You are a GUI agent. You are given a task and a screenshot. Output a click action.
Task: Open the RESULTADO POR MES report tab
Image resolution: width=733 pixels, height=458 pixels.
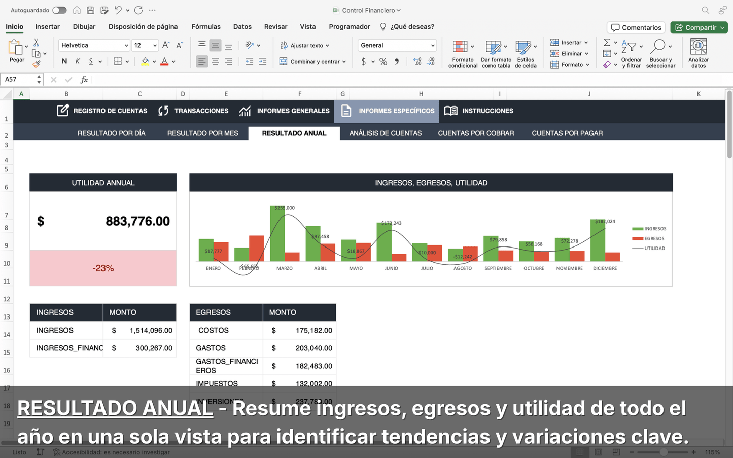[202, 133]
